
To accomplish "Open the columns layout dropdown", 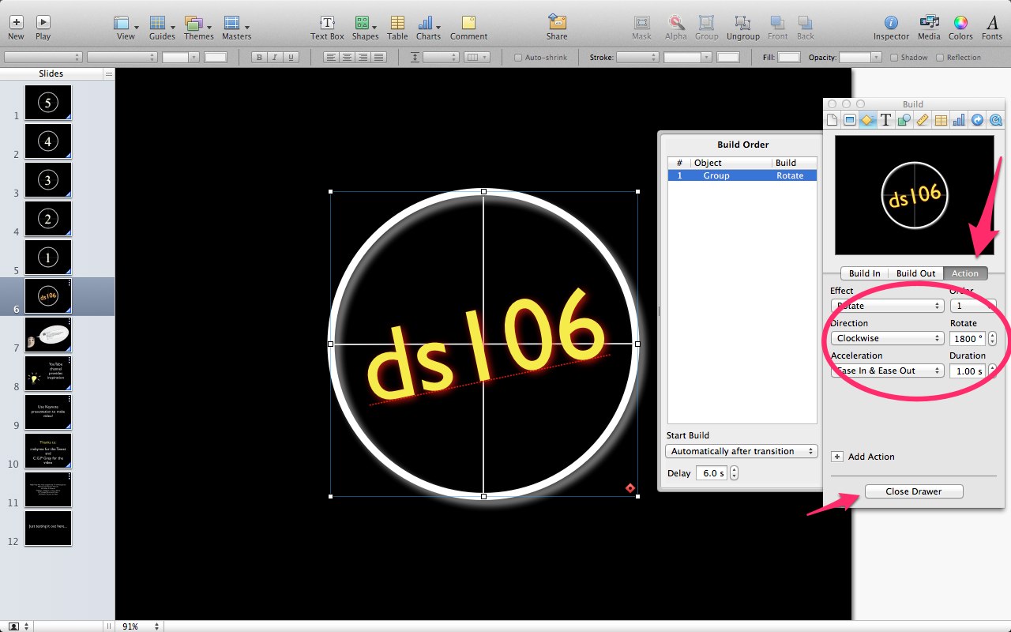I will pyautogui.click(x=477, y=57).
